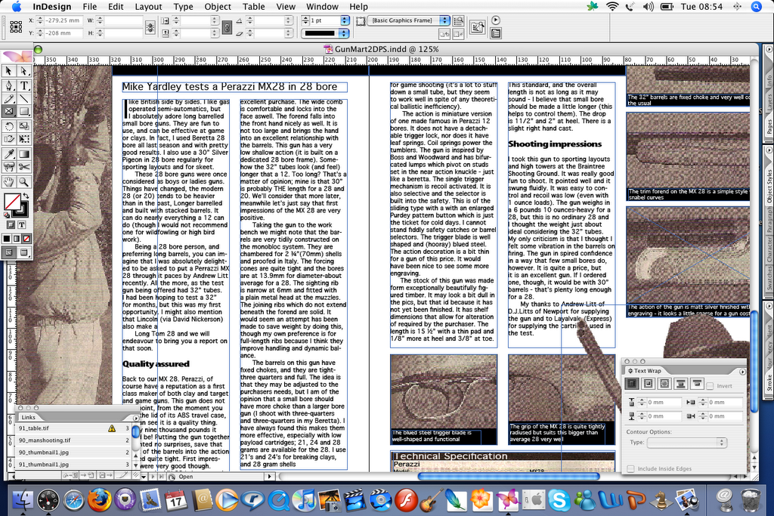Select the Pen tool
The image size is (774, 516).
(9, 85)
